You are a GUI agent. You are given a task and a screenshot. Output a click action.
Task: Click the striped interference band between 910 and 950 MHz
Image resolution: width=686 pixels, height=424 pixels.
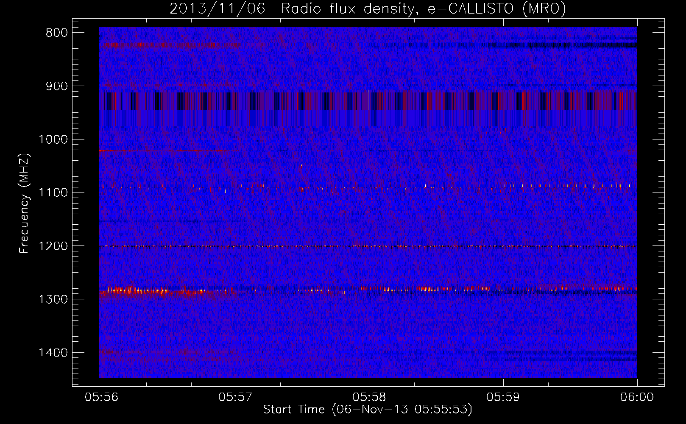coord(368,101)
